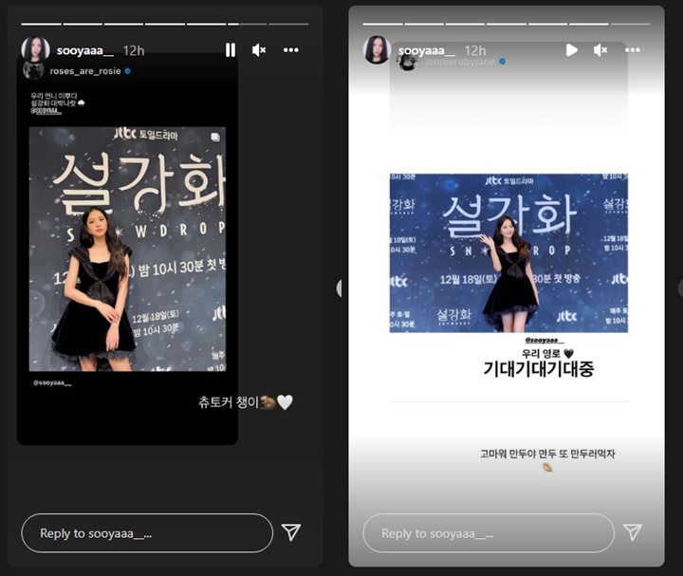Open more options on right story
Screen dimensions: 683x576
[633, 50]
